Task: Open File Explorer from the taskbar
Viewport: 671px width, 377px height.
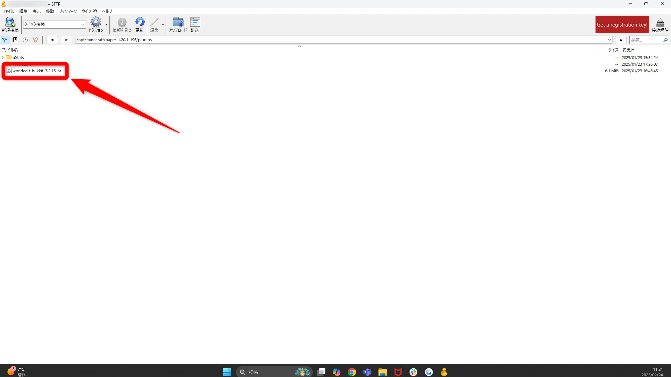Action: 382,372
